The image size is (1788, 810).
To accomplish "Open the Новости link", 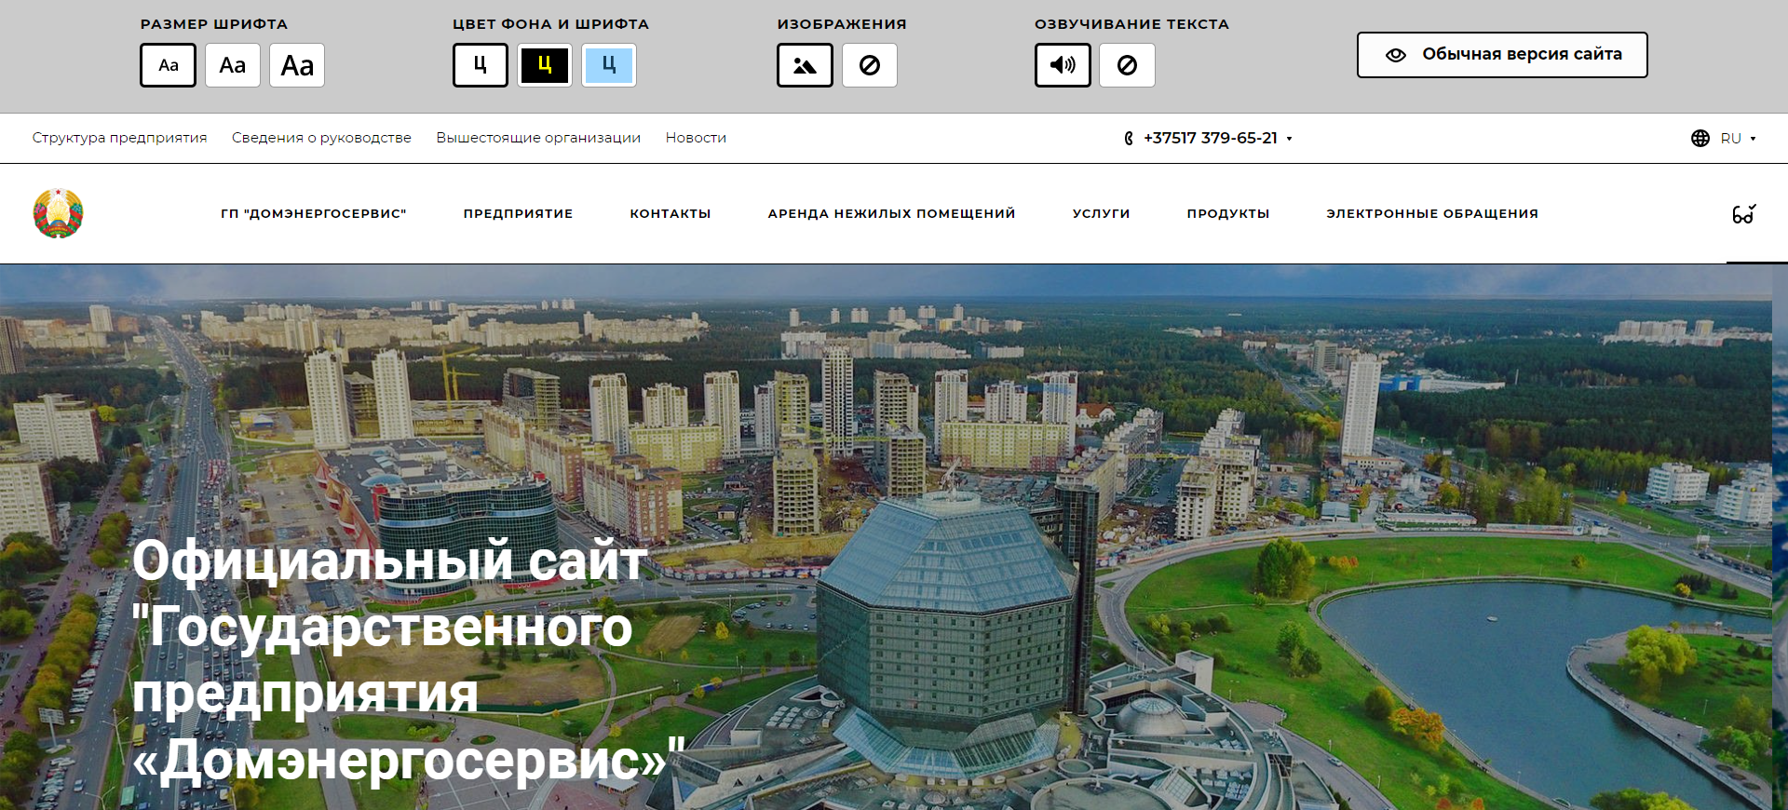I will pyautogui.click(x=696, y=138).
